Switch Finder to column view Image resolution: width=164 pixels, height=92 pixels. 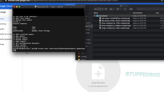(x=102, y=9)
